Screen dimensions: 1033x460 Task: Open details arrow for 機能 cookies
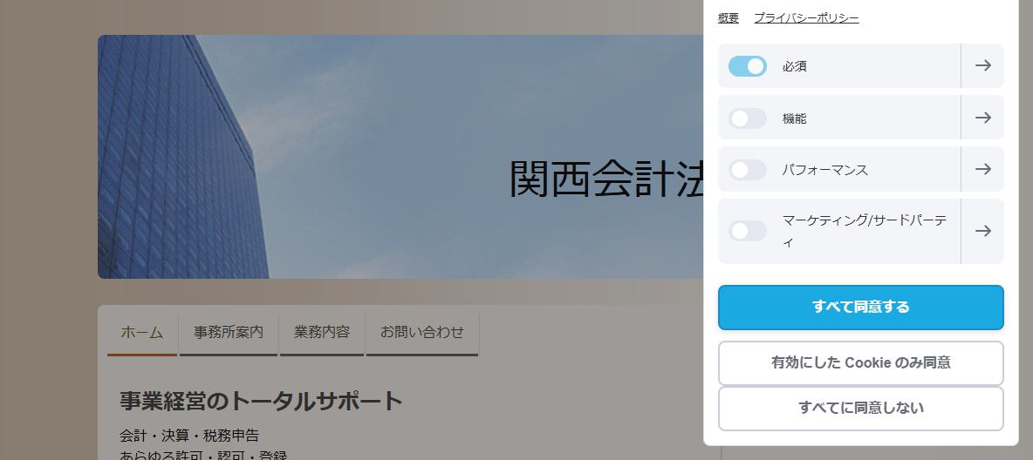click(x=982, y=118)
